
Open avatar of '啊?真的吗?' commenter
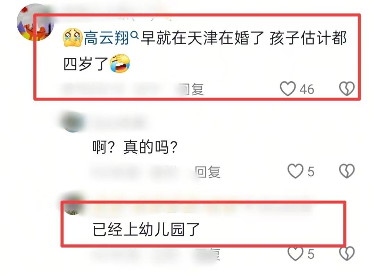(73, 122)
